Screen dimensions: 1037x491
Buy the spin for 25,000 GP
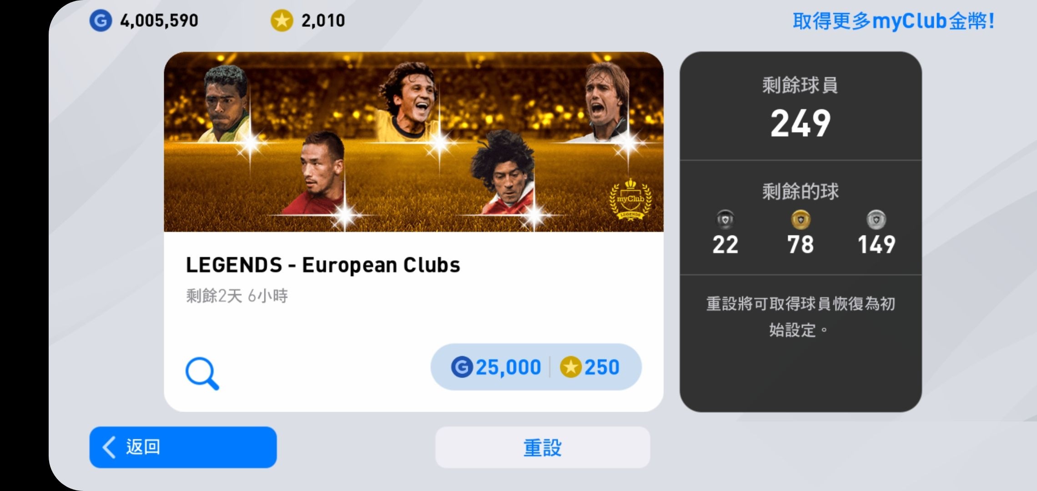[496, 367]
